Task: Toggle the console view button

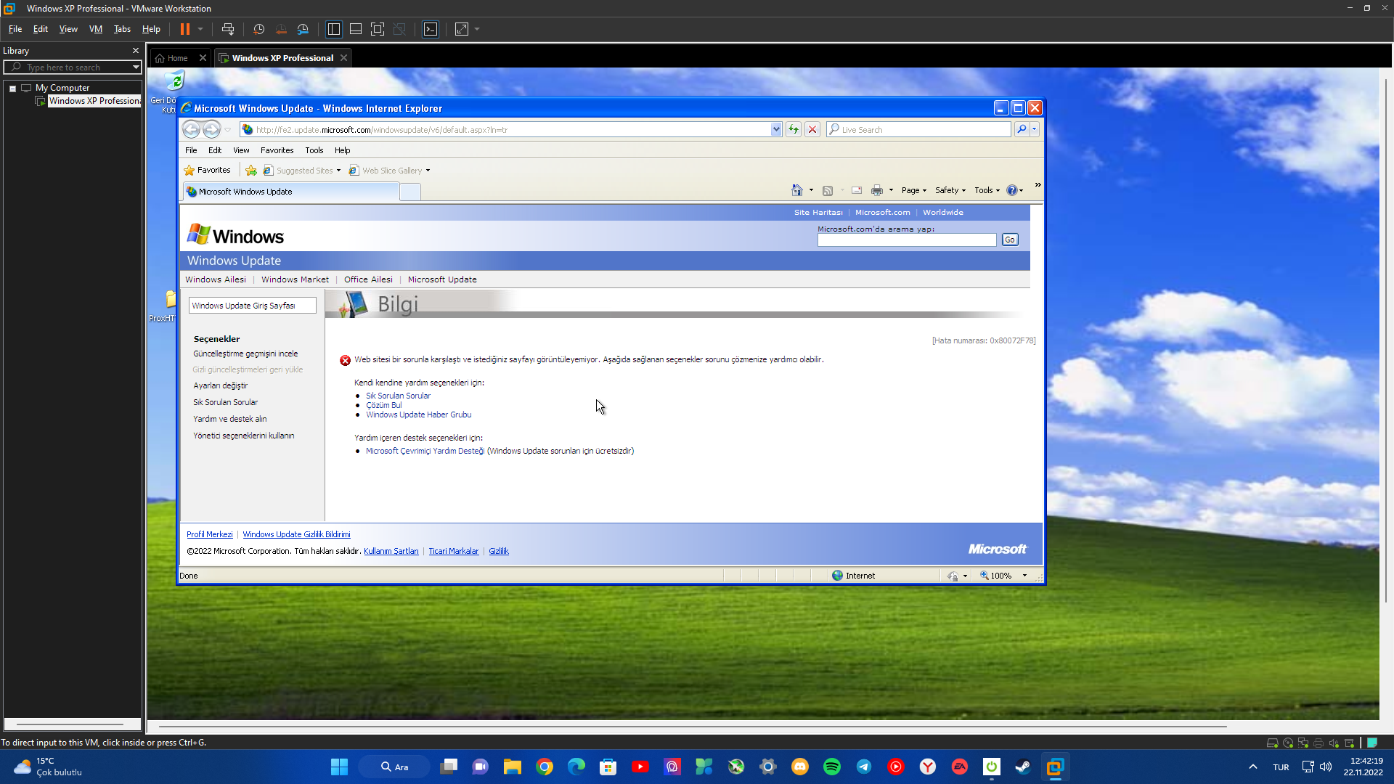Action: 431,29
